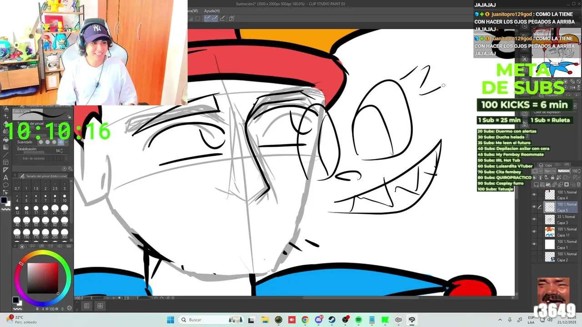Select brush size 2.5 preset
Image resolution: width=582 pixels, height=327 pixels.
[55, 186]
